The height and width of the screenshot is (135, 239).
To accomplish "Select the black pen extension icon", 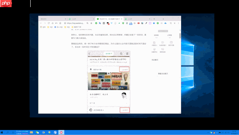I will click(146, 23).
